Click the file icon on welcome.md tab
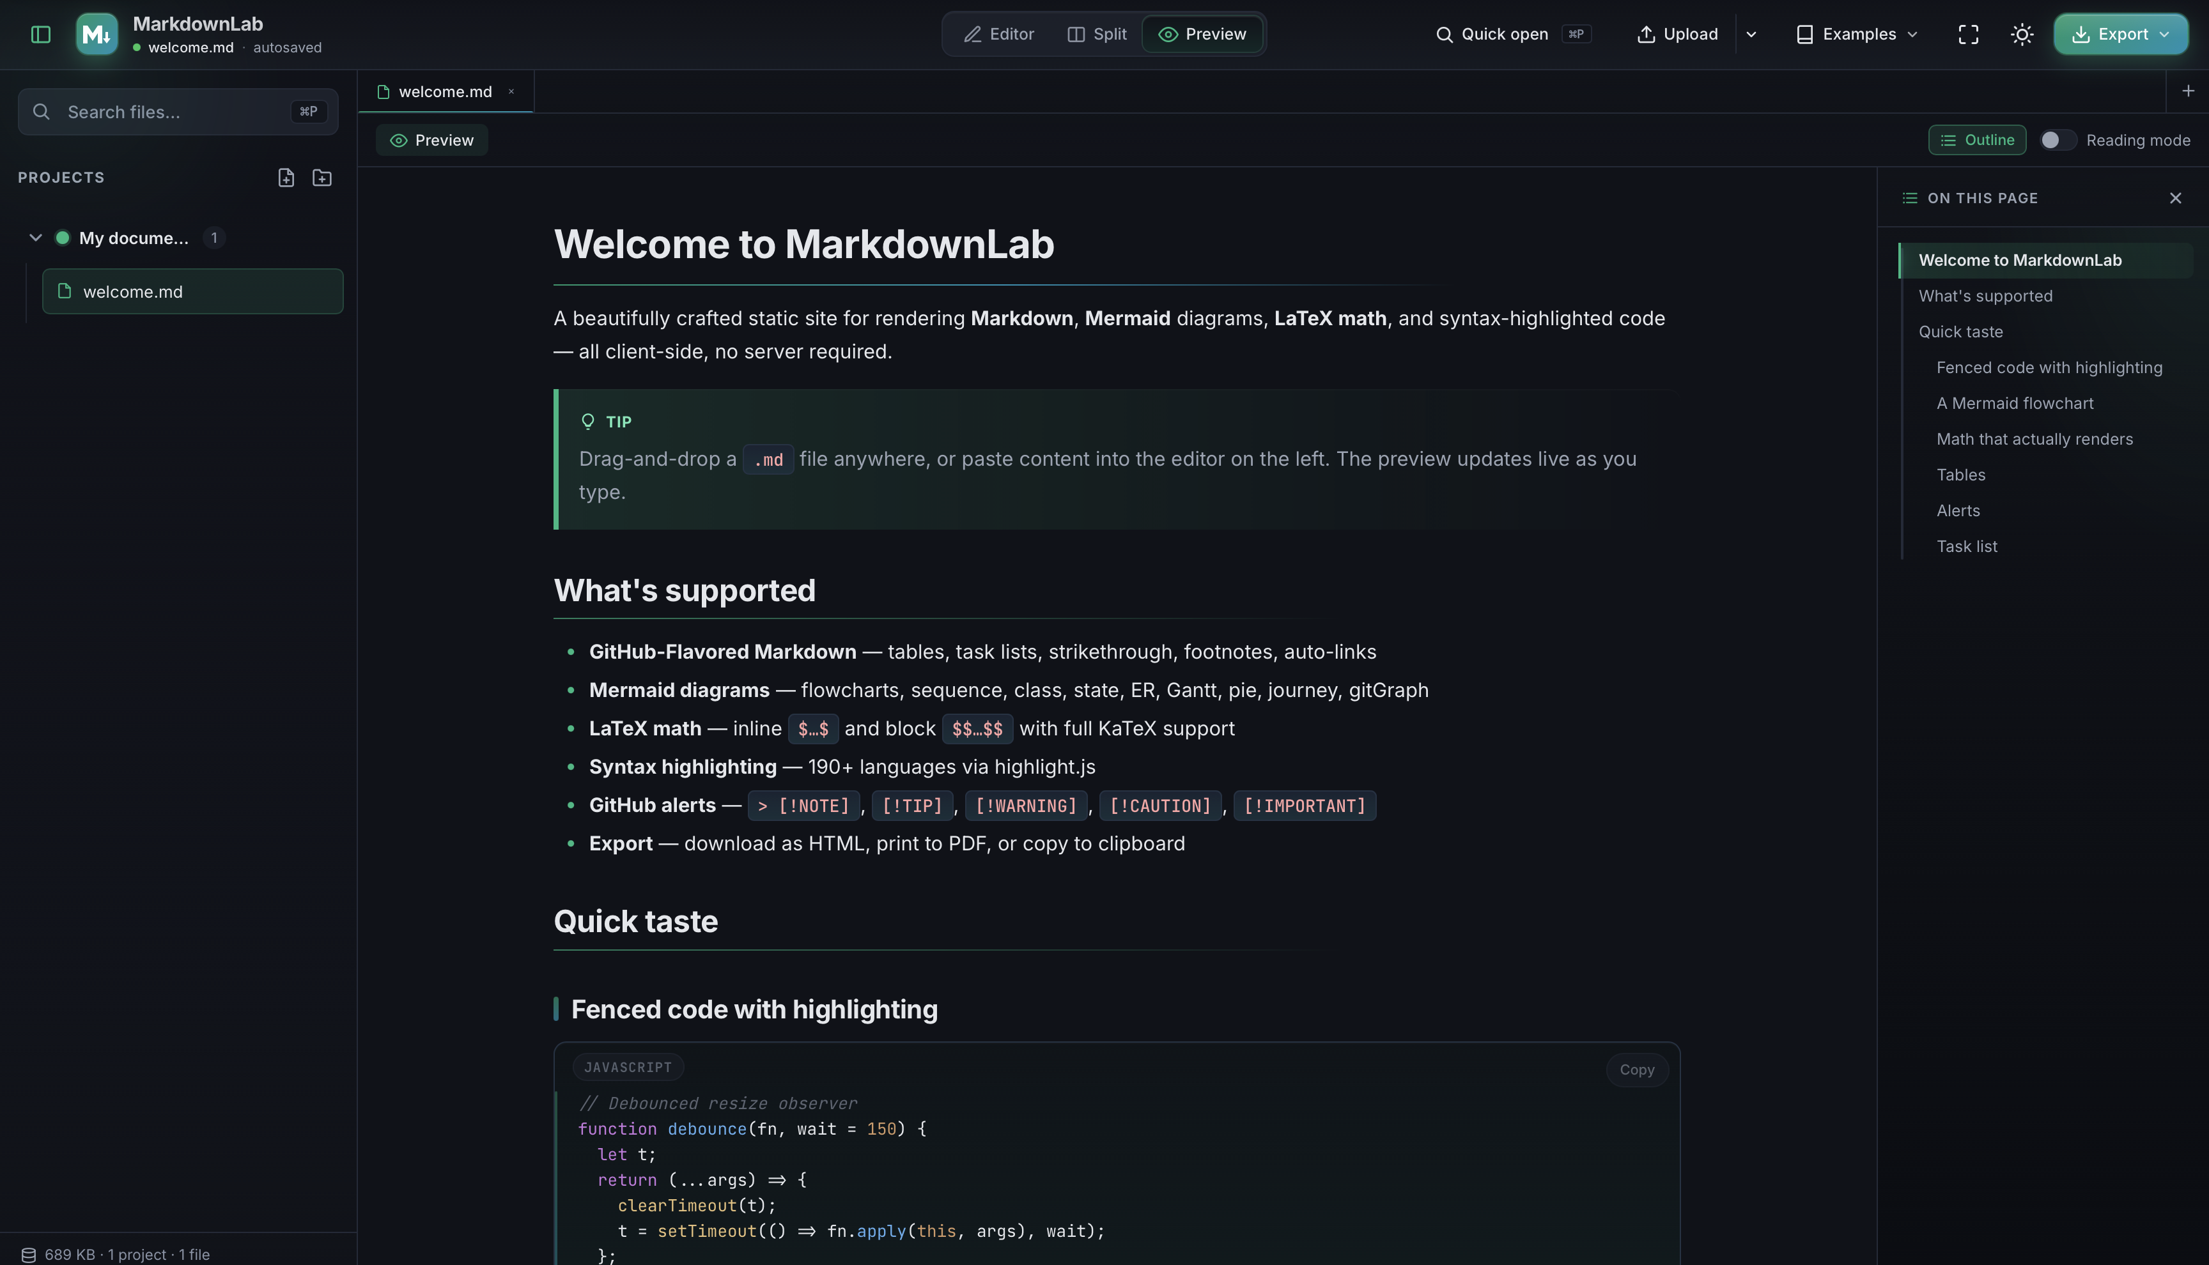 [384, 91]
